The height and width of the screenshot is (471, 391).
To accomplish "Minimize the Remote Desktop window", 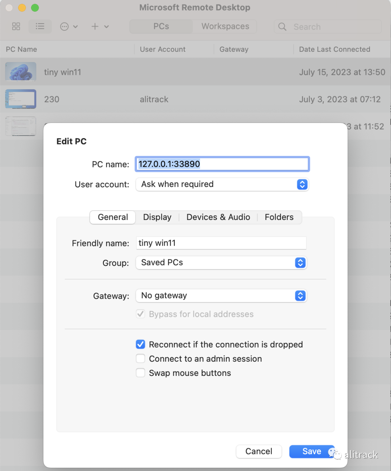I will point(22,8).
